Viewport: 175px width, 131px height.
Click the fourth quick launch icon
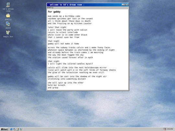[x=21, y=129]
